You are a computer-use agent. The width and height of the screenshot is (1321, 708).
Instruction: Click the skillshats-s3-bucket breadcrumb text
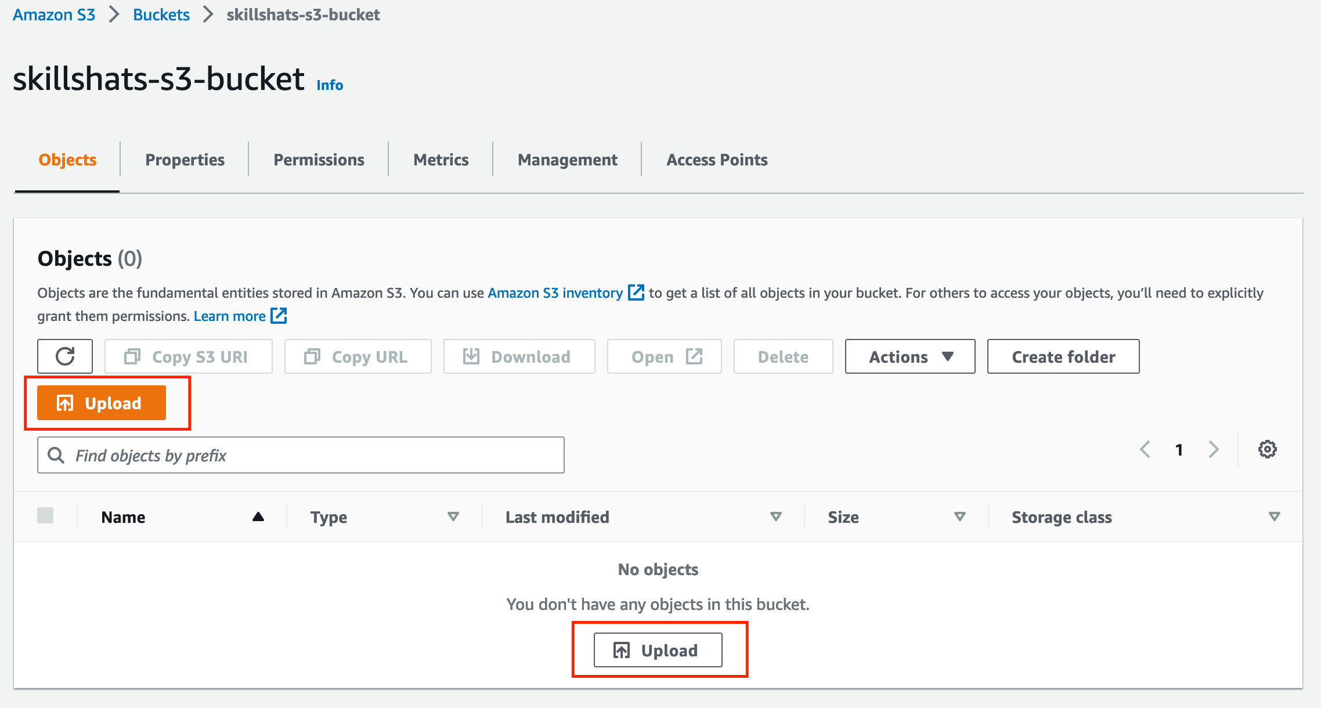coord(303,15)
